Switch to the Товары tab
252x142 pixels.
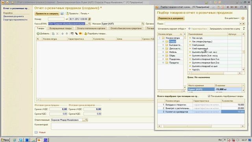(x=41, y=28)
